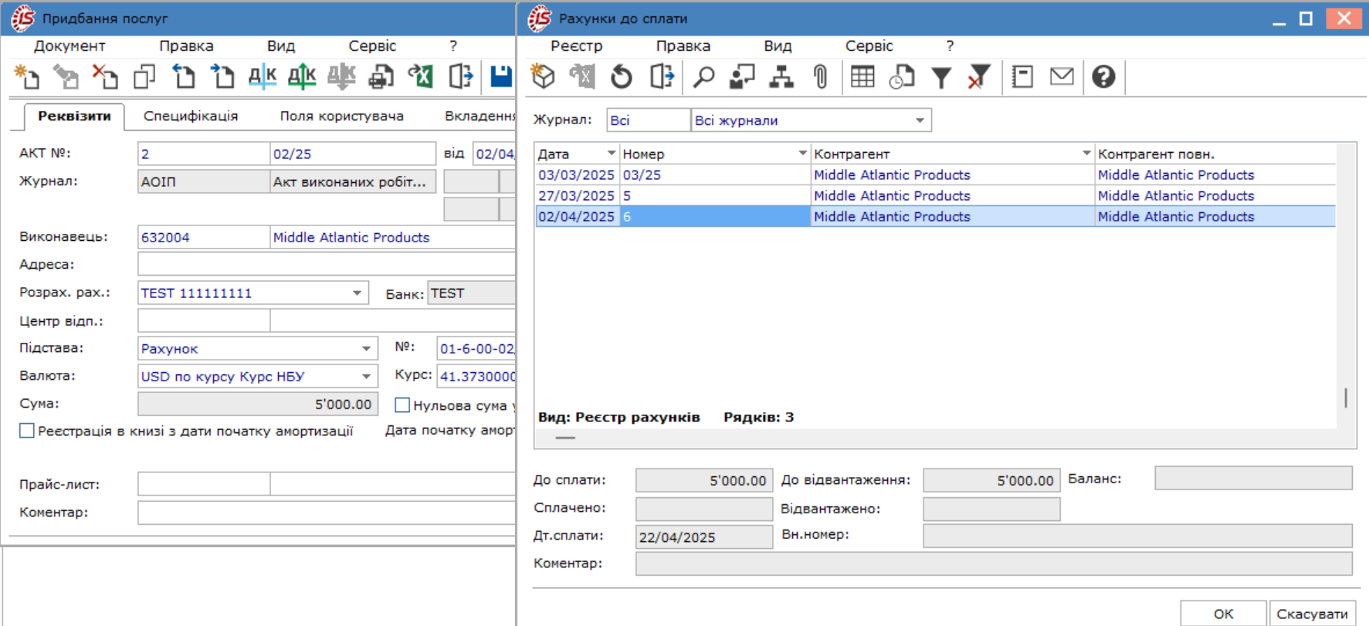Screen dimensions: 1369x626
Task: Open the Підстава Рахунок dropdown
Action: (366, 349)
